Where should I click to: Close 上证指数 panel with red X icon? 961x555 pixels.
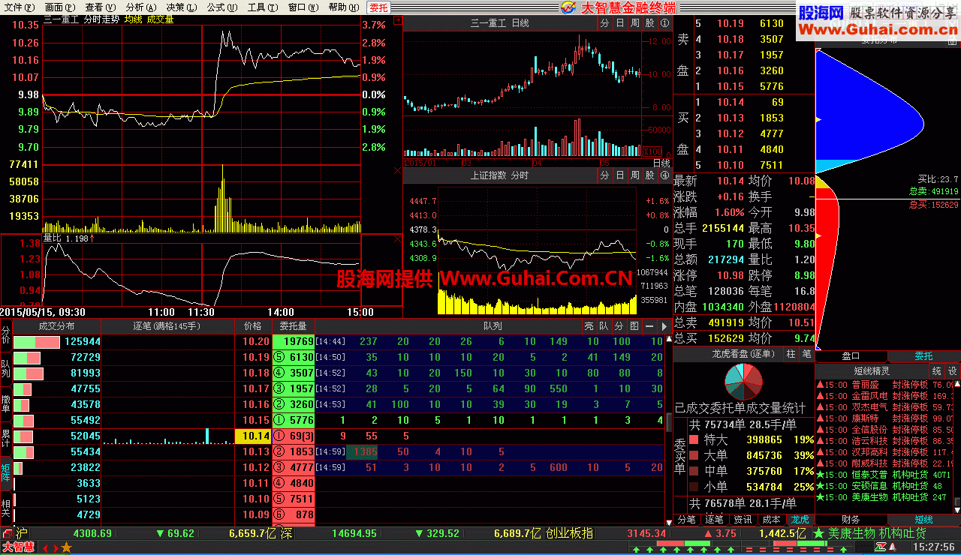tap(398, 172)
